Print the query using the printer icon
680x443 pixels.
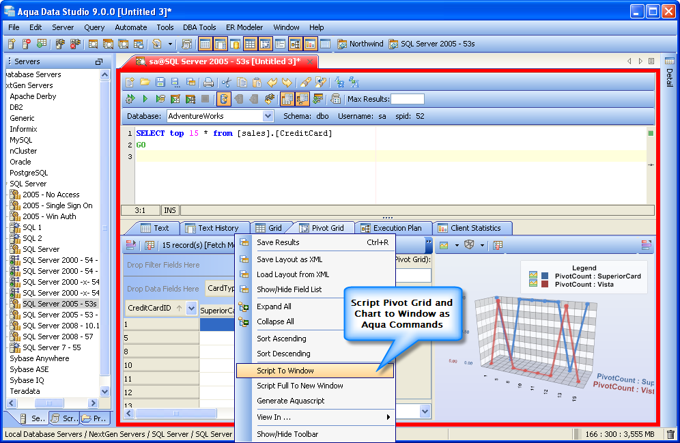coord(209,83)
